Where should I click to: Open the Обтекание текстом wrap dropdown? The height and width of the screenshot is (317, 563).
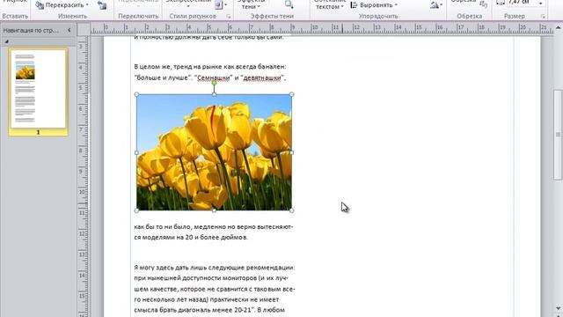[x=329, y=4]
